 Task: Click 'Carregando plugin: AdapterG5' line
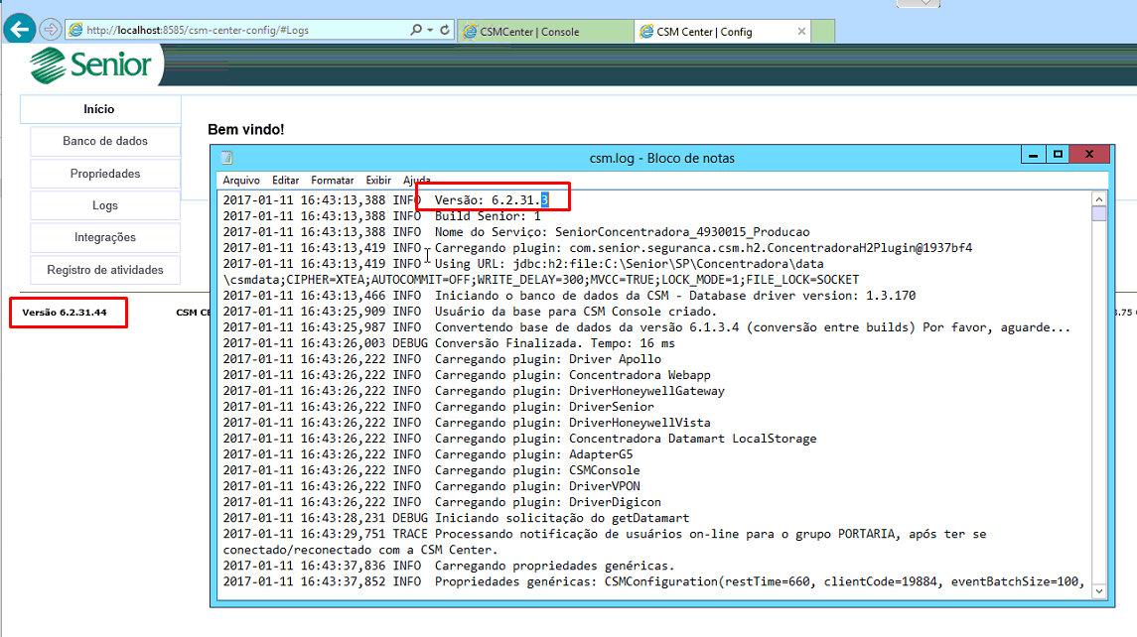coord(533,454)
